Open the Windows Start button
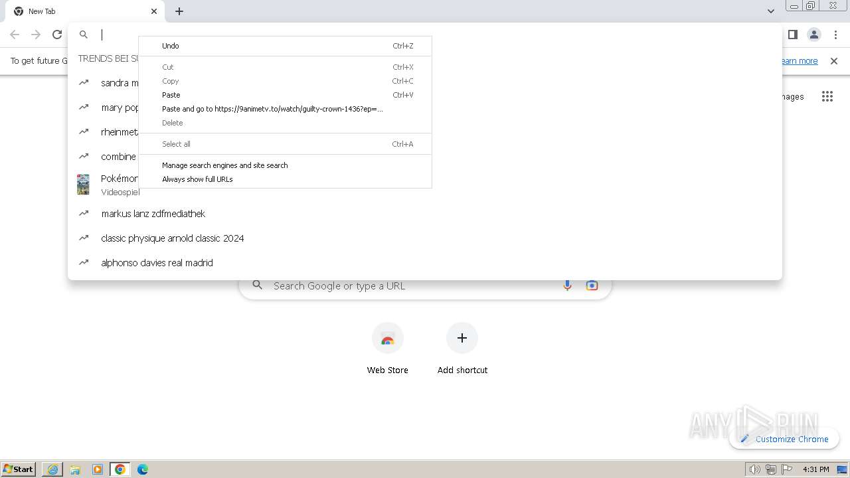 [19, 469]
